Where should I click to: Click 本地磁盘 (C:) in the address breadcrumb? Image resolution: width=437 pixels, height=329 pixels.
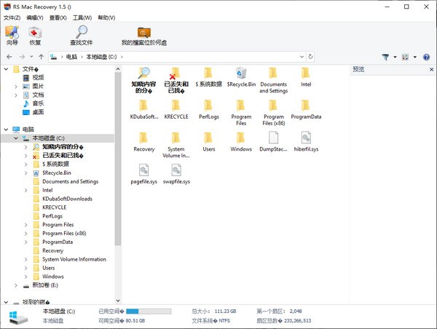click(101, 56)
